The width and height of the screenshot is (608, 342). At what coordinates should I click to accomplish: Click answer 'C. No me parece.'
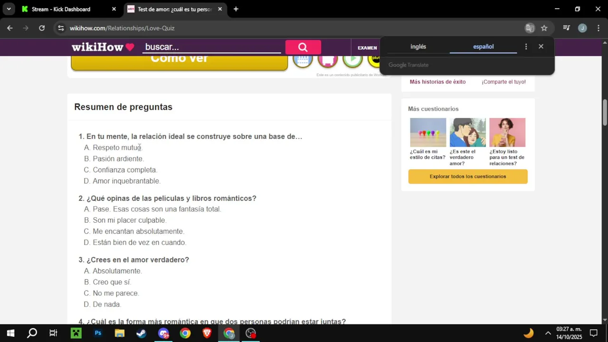[x=112, y=294]
